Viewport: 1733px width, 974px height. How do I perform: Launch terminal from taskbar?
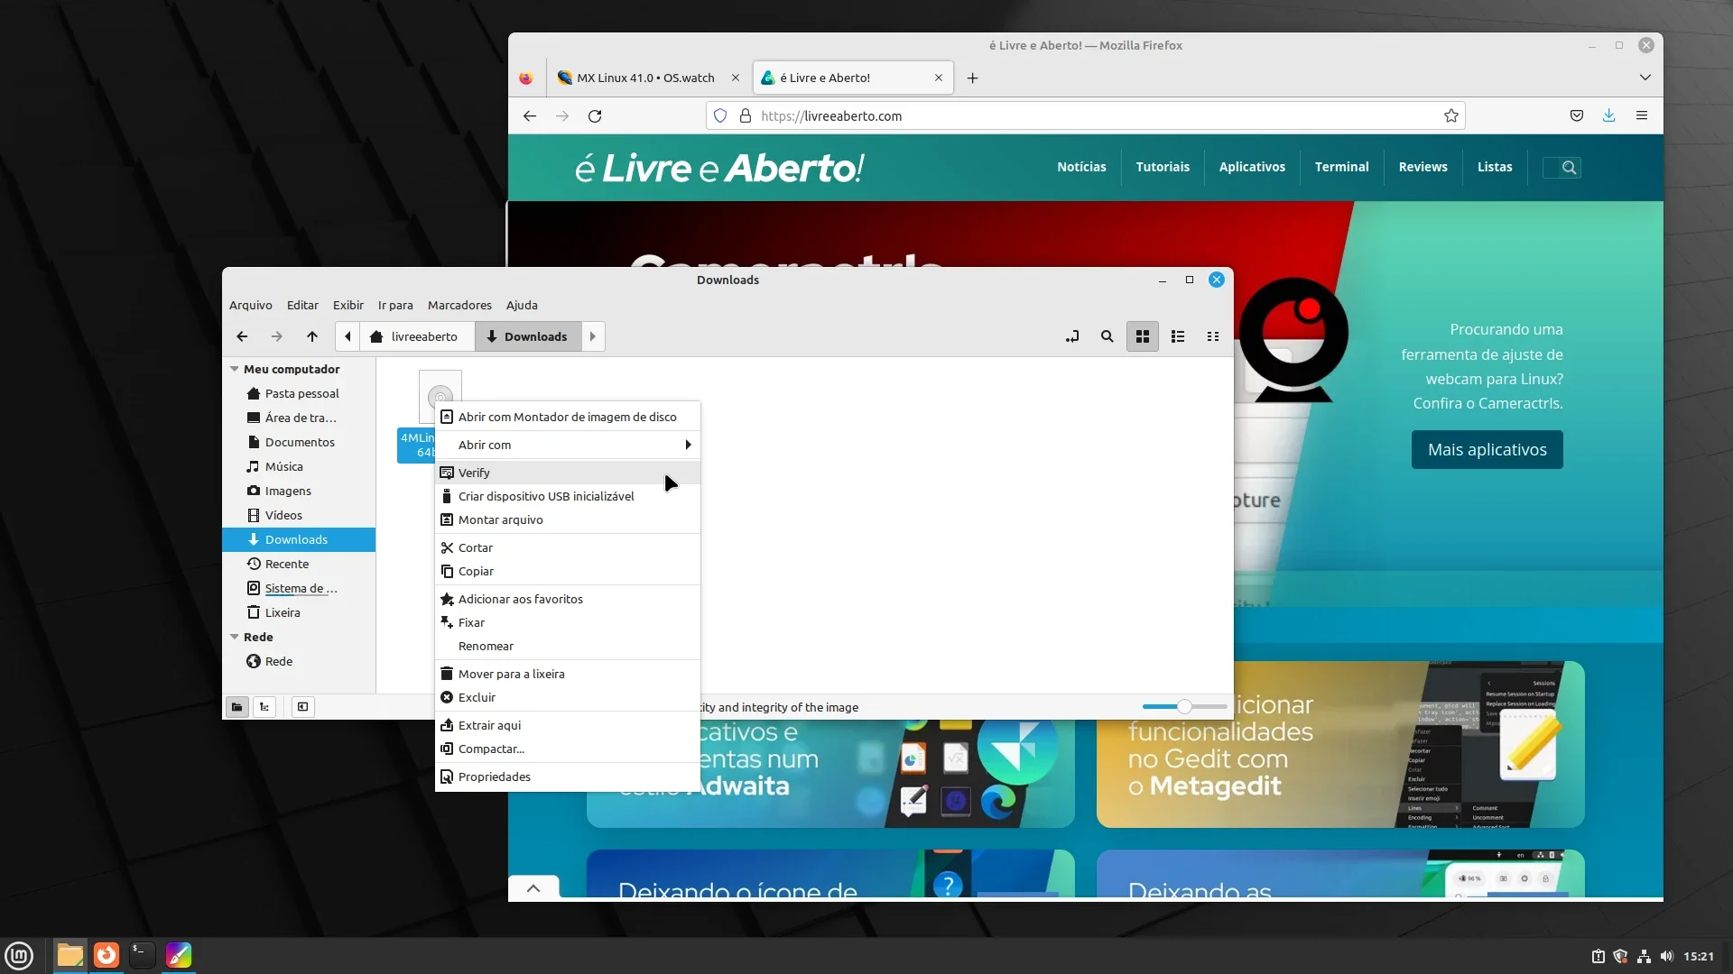click(142, 955)
